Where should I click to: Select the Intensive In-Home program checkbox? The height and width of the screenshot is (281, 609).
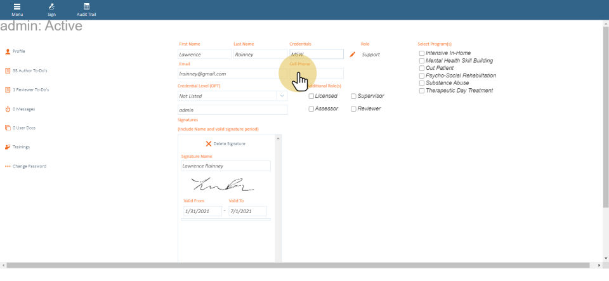point(422,53)
